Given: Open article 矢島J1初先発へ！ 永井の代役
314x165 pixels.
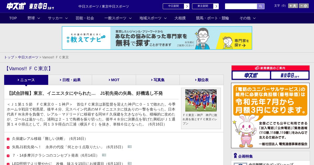Looking at the screenshot, I should [69, 147].
